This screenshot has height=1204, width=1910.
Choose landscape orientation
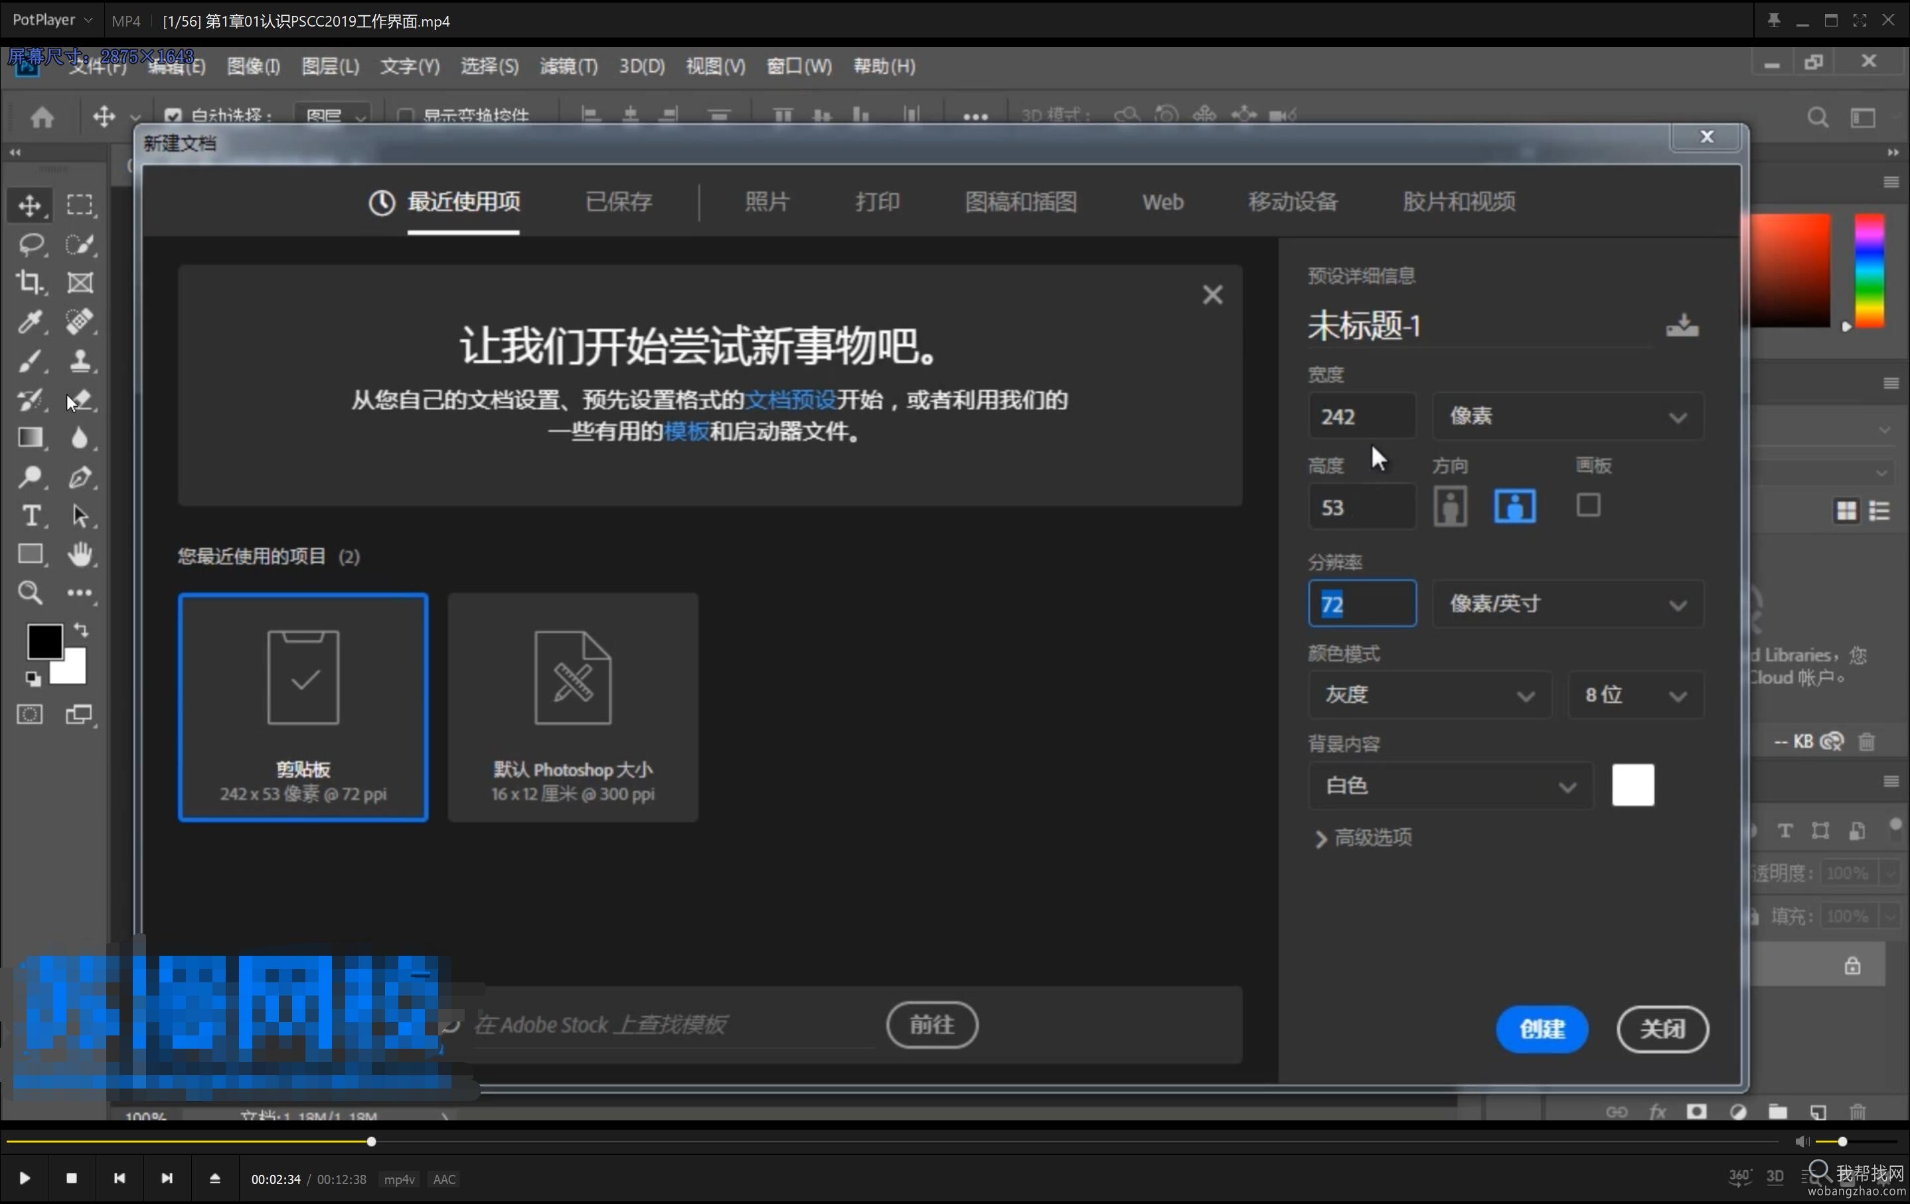point(1514,506)
